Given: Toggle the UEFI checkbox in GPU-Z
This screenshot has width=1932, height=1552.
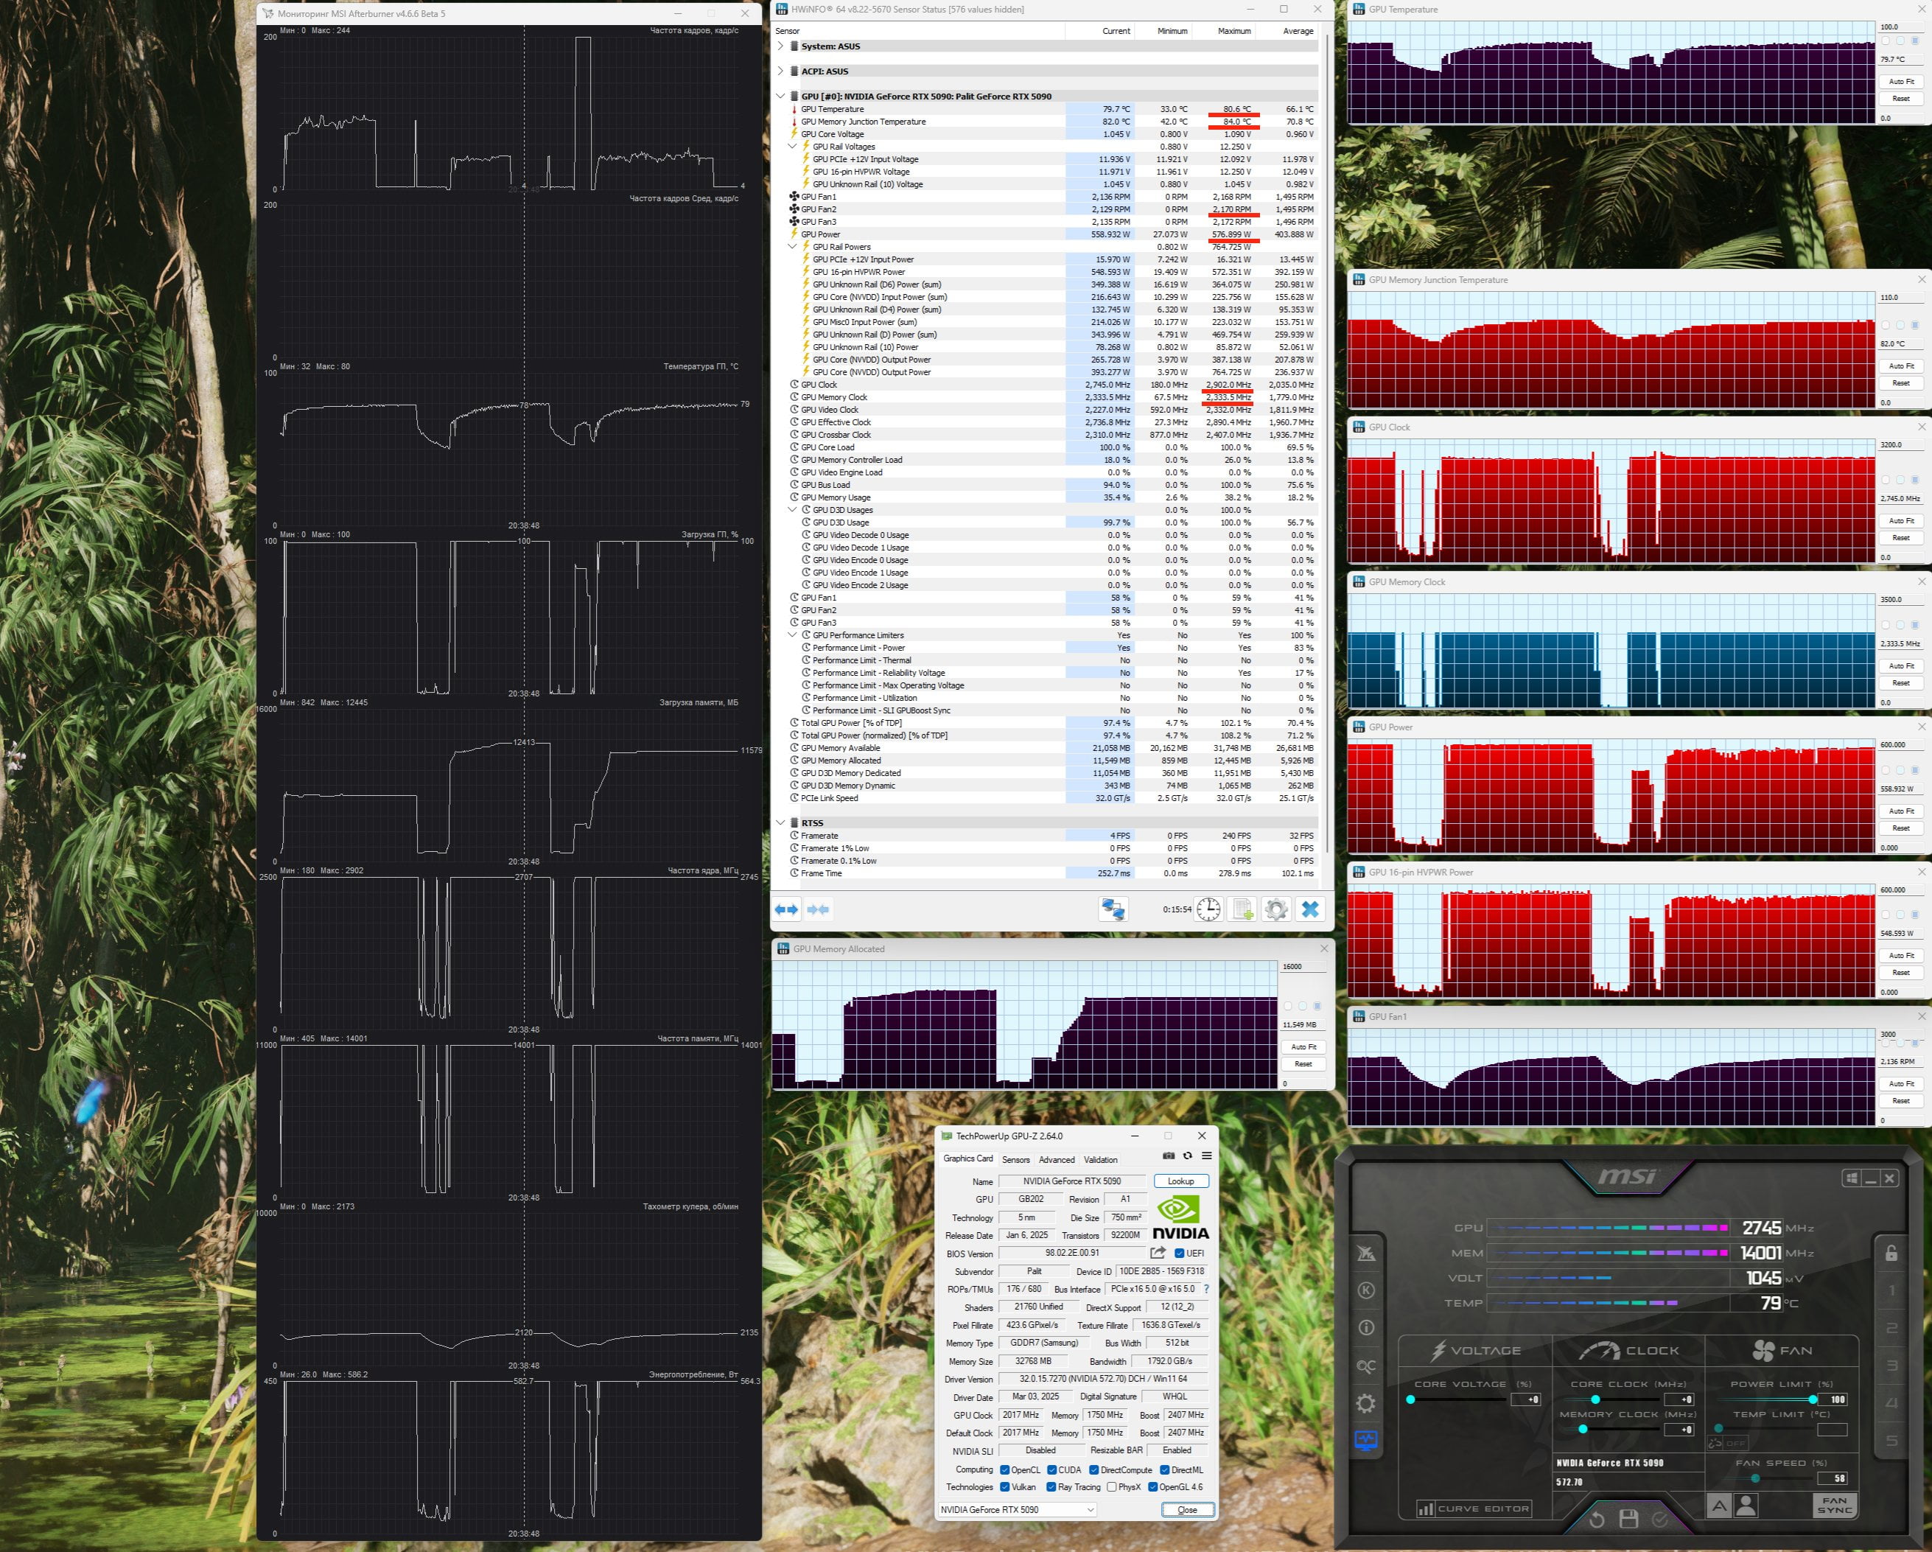Looking at the screenshot, I should click(x=1179, y=1254).
